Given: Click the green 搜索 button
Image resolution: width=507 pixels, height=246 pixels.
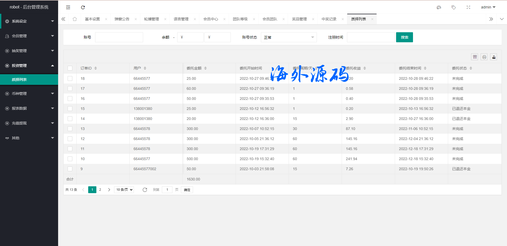Looking at the screenshot, I should coord(404,37).
